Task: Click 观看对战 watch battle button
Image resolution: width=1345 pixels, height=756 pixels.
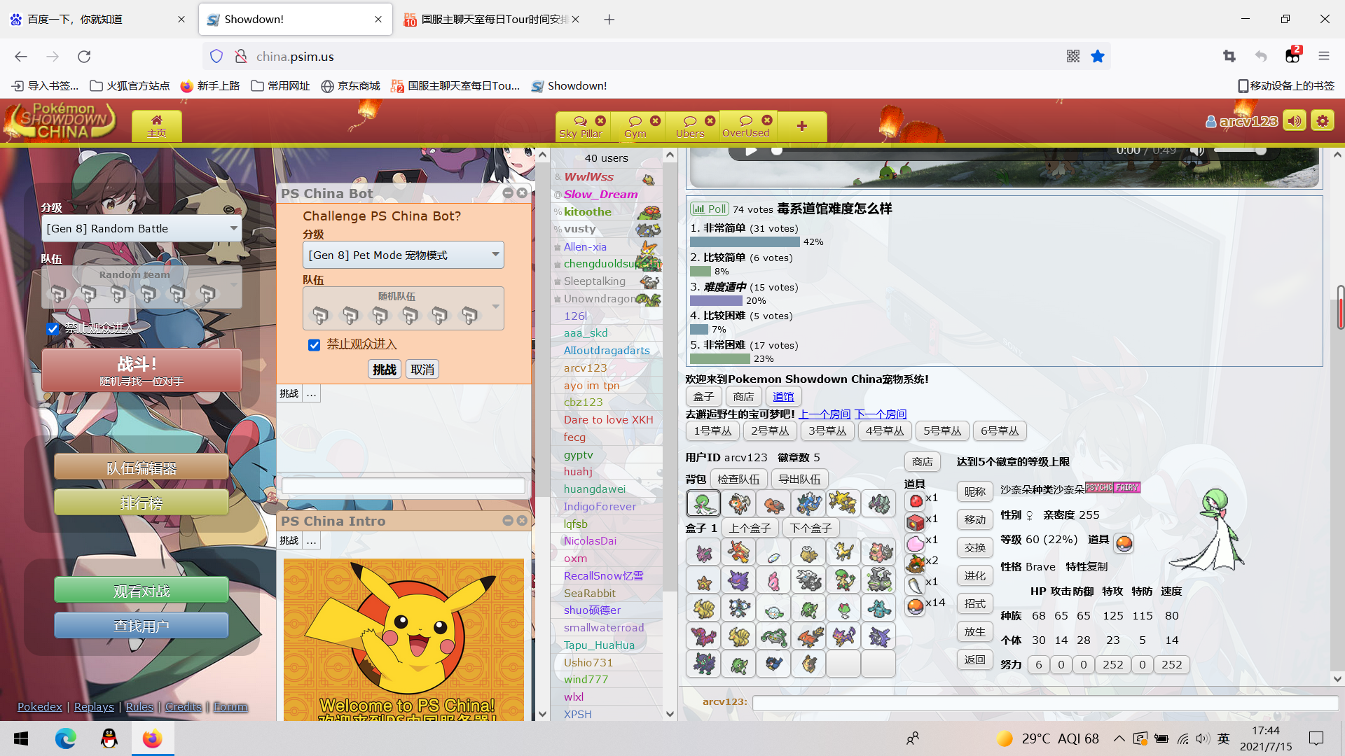Action: click(142, 591)
